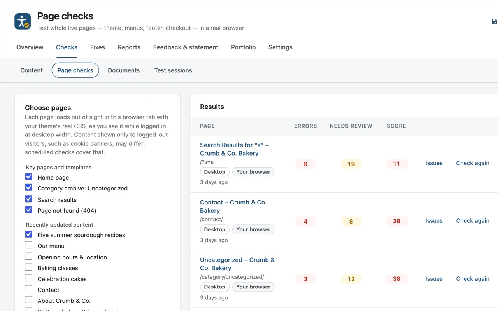This screenshot has height=311, width=498.
Task: Open Contact – Crumb & Co. Bakery link
Action: coord(233,206)
